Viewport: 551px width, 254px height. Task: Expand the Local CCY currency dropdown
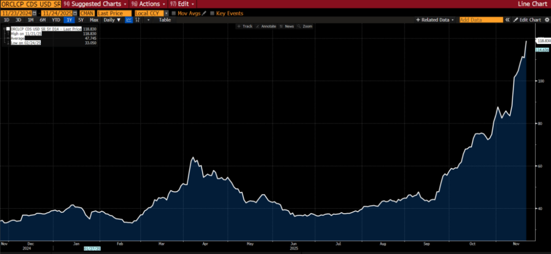(x=166, y=13)
